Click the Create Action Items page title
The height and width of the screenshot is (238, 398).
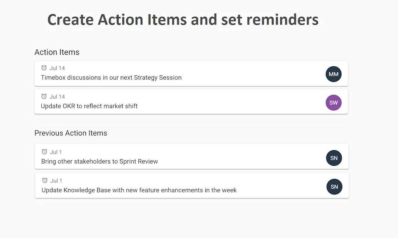point(182,19)
